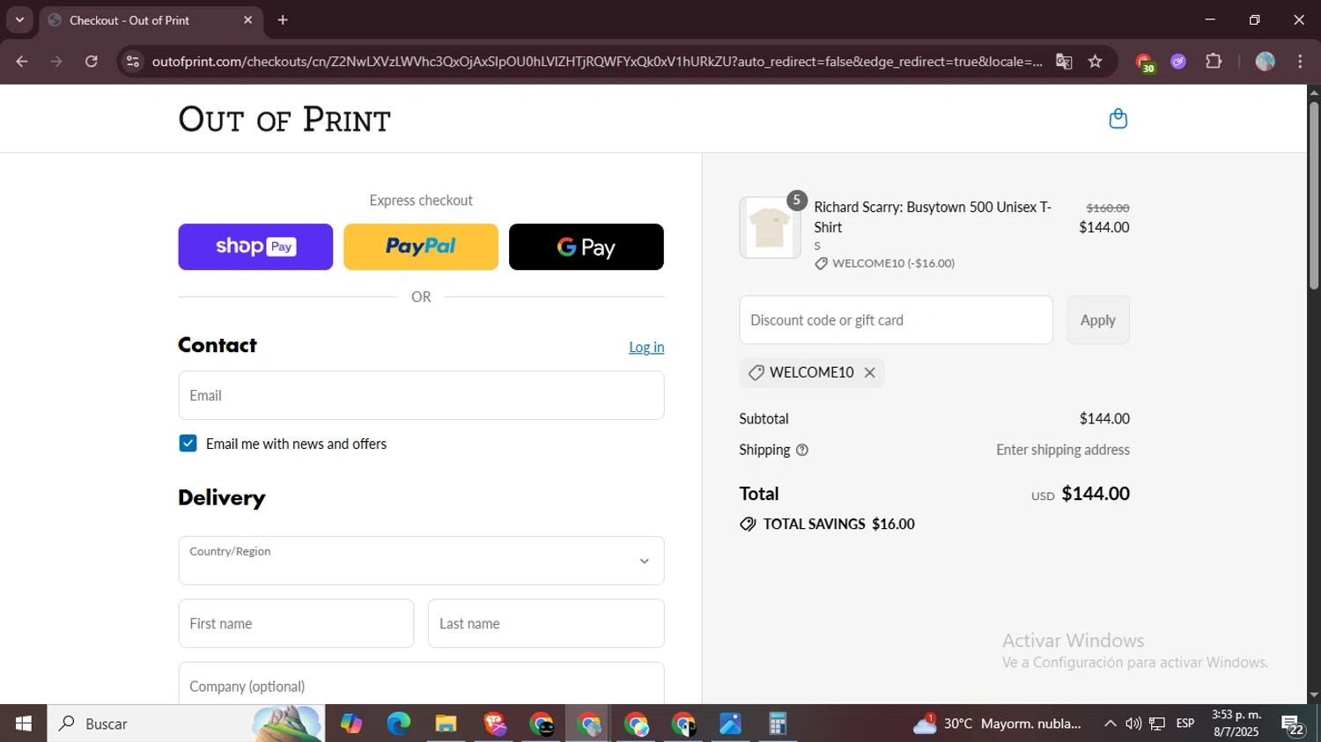Viewport: 1321px width, 742px height.
Task: Expand the Country/Region dropdown
Action: pyautogui.click(x=421, y=561)
